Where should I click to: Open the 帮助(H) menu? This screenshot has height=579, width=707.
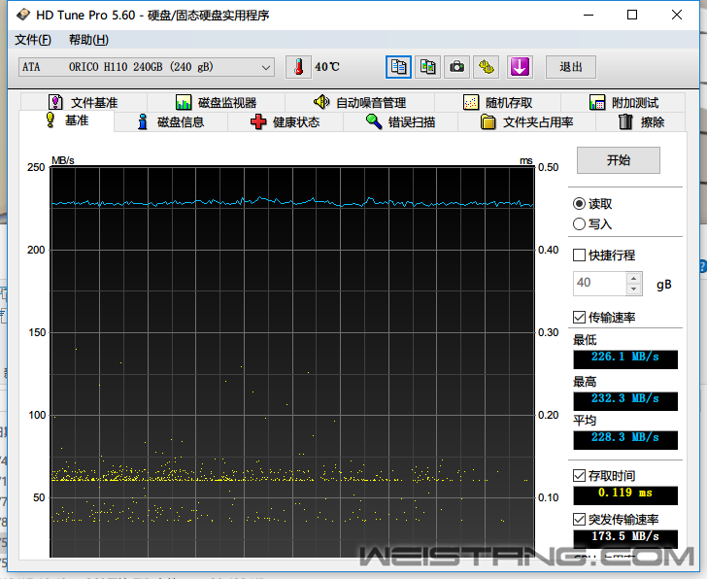click(x=88, y=40)
